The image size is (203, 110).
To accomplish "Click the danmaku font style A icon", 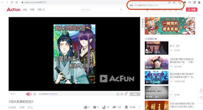I will (118, 94).
